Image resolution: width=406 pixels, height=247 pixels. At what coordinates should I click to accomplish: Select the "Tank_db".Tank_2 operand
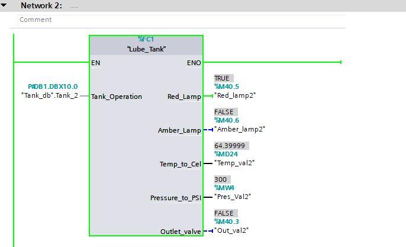coord(50,95)
